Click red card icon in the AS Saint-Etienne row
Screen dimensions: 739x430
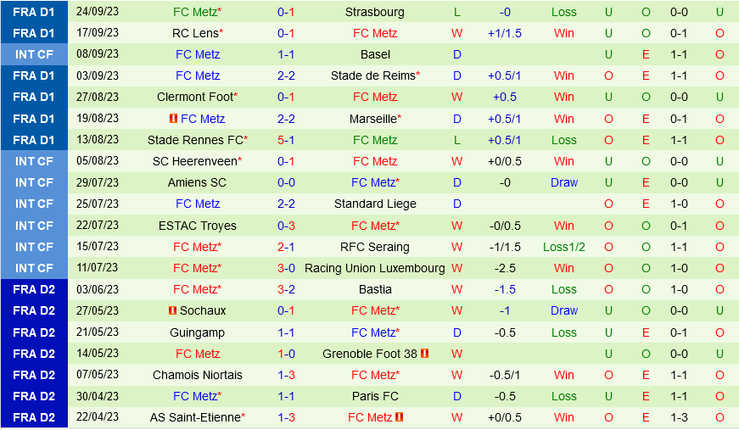[399, 417]
